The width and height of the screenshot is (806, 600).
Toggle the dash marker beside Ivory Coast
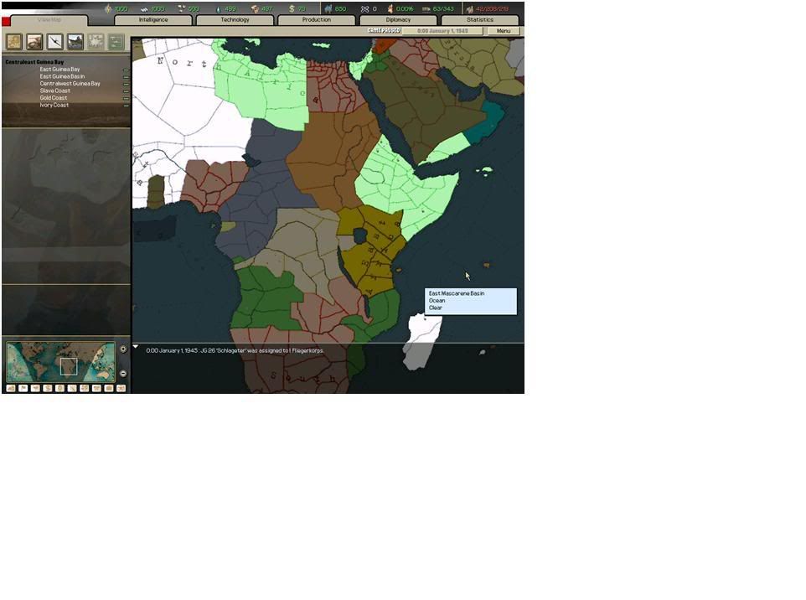point(127,106)
